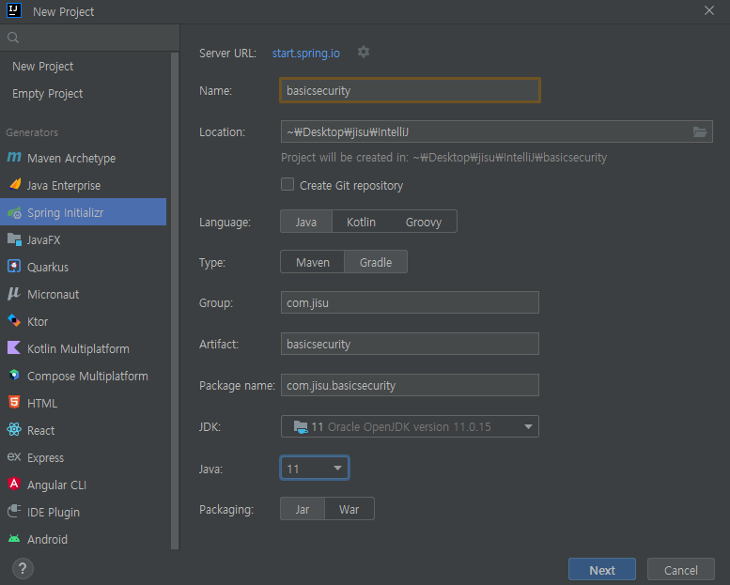Screen dimensions: 730x585
Task: Click the Package name field
Action: pyautogui.click(x=410, y=385)
